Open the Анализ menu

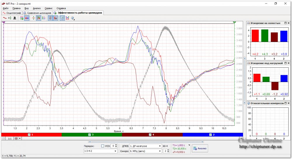pos(37,8)
